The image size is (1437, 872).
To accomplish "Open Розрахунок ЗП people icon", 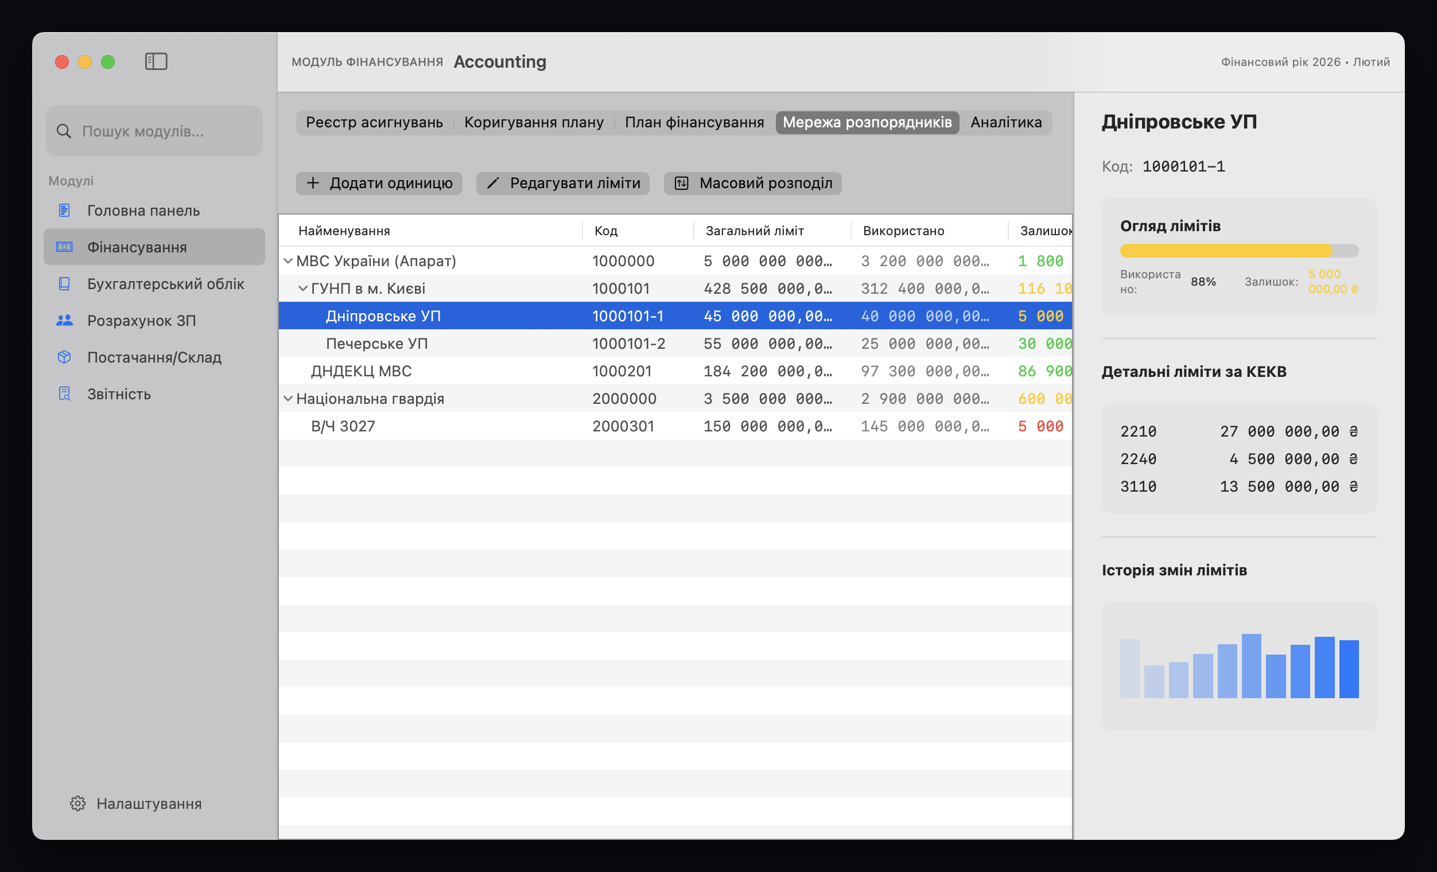I will pos(64,321).
